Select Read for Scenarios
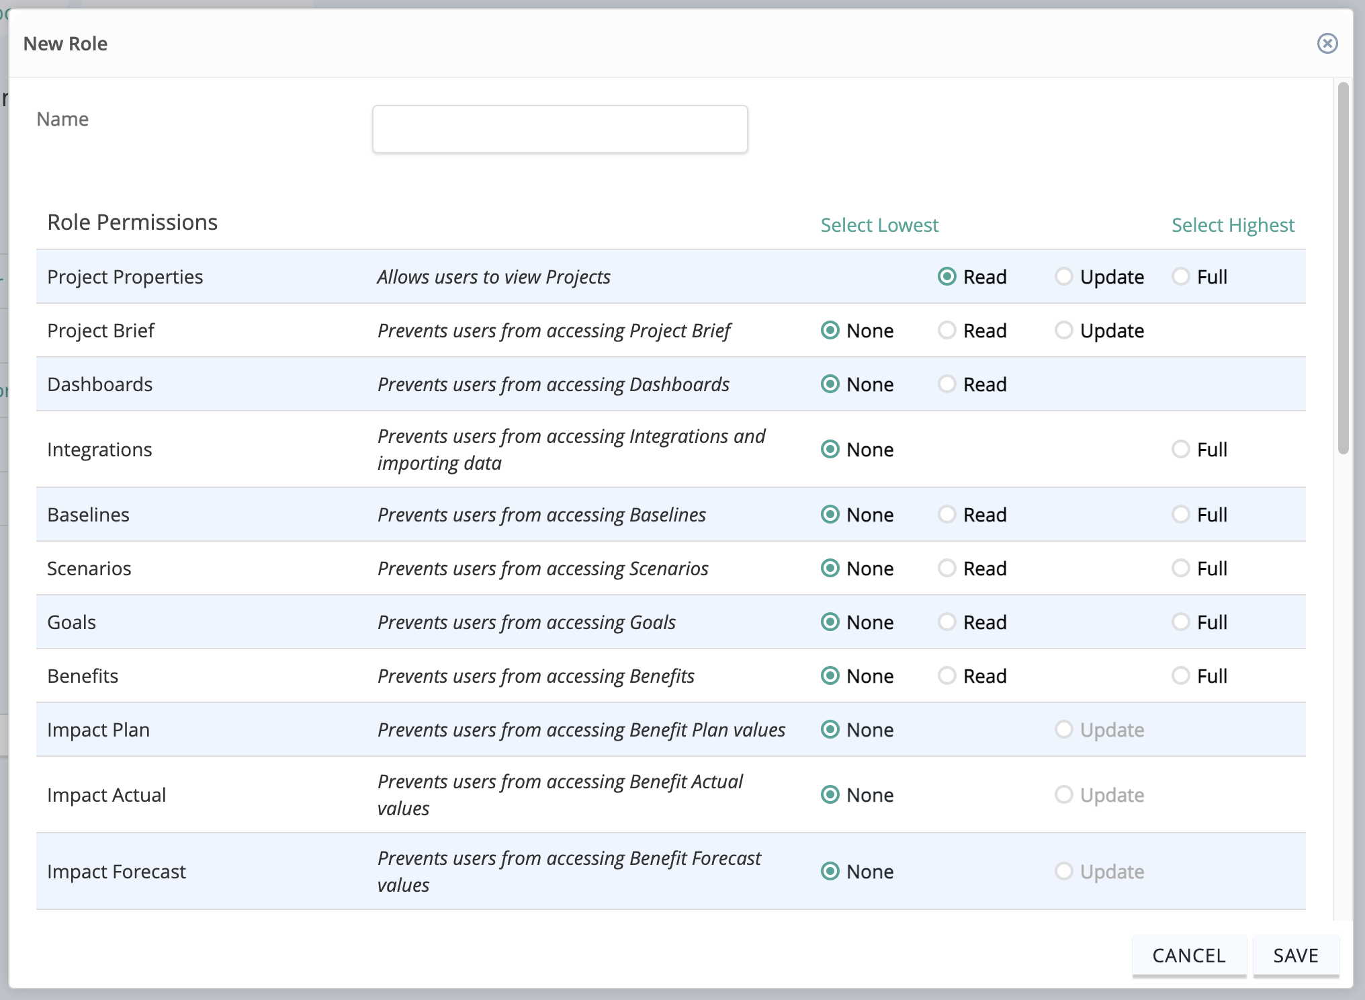1365x1000 pixels. 947,569
